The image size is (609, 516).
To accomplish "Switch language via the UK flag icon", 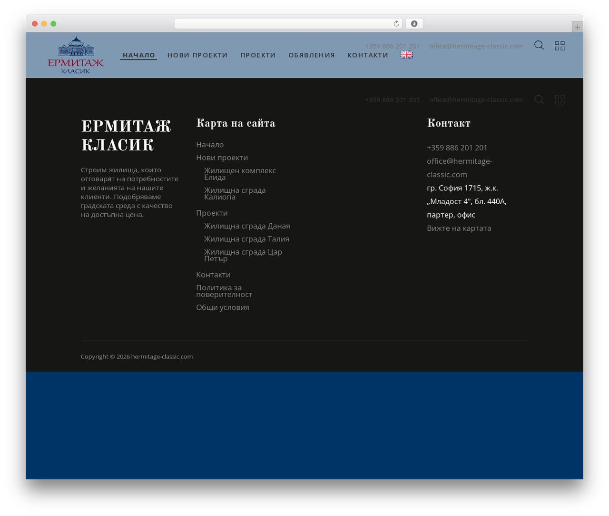I will tap(407, 55).
